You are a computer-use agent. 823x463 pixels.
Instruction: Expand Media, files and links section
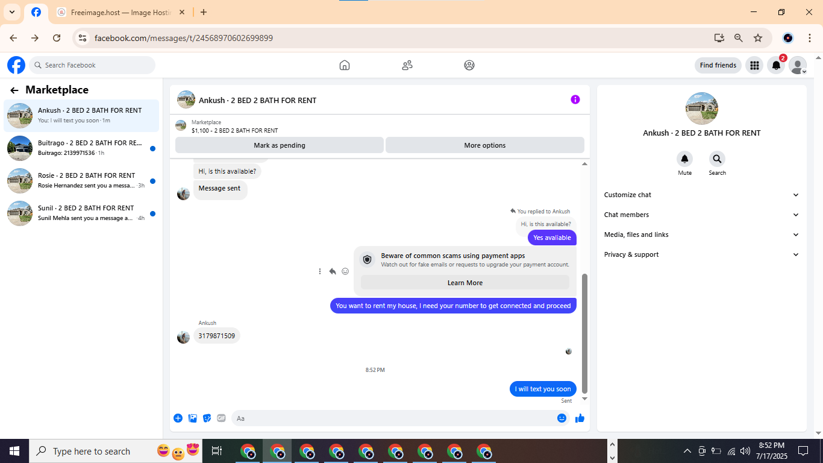point(702,235)
